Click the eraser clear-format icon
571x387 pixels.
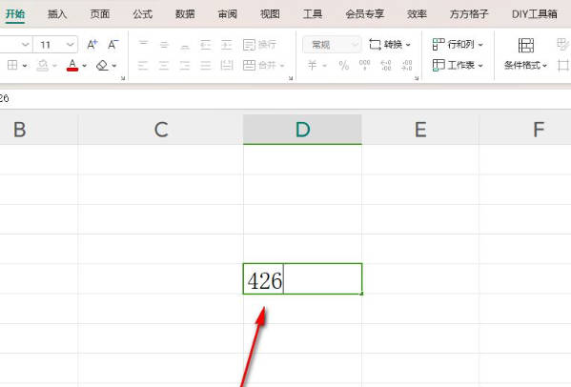(102, 66)
